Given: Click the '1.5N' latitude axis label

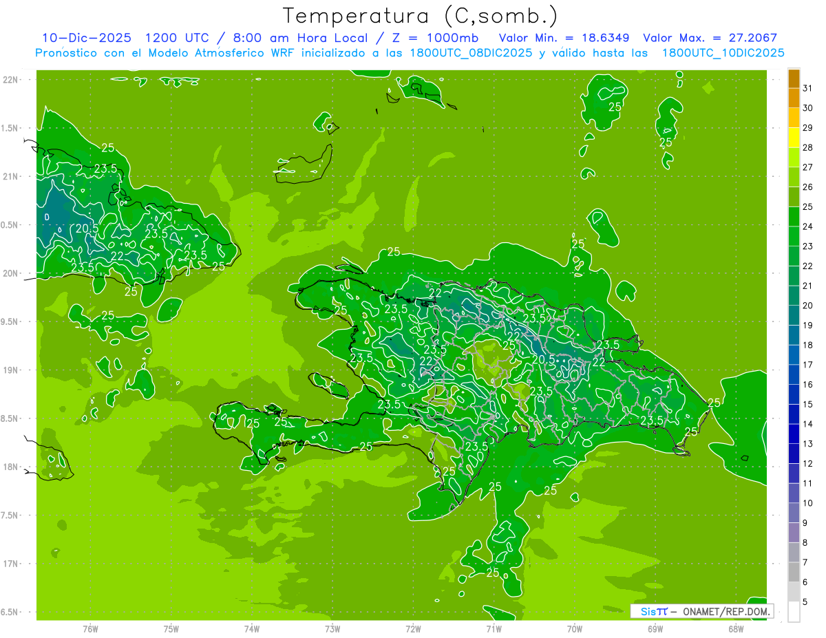Looking at the screenshot, I should tap(10, 128).
